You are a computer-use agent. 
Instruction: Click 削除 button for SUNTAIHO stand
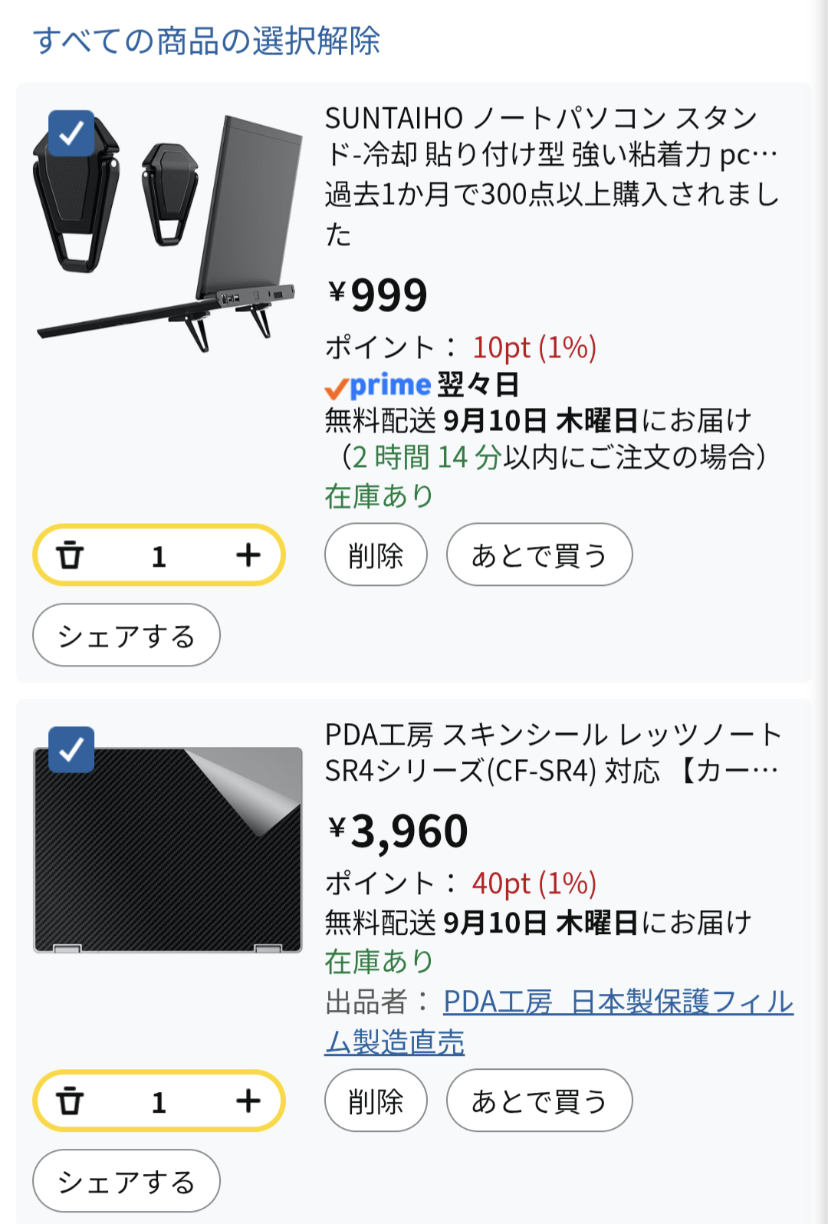click(x=376, y=555)
